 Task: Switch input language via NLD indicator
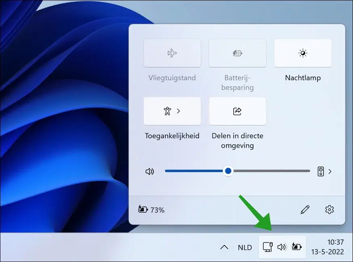point(245,247)
